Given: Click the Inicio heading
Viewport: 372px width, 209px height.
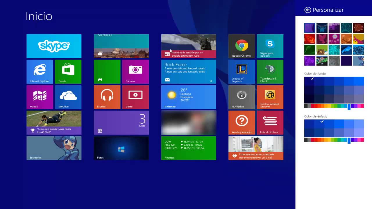Looking at the screenshot, I should point(39,16).
